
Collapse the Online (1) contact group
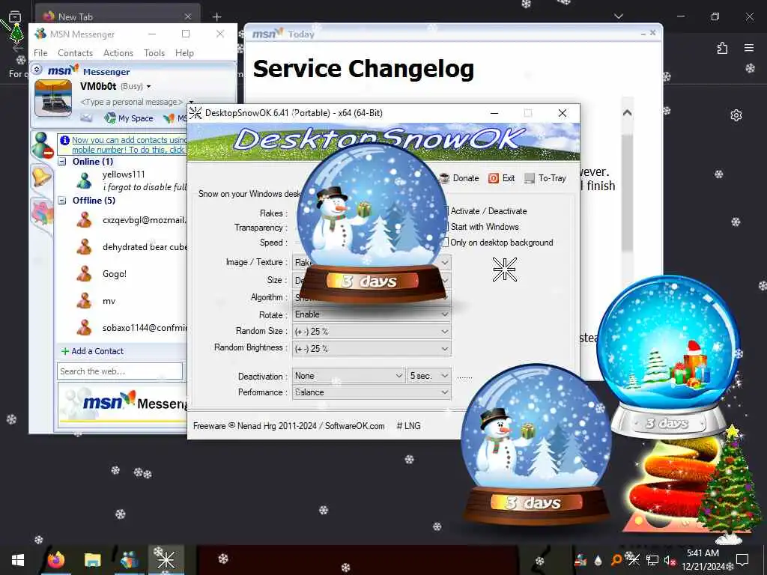coord(62,162)
